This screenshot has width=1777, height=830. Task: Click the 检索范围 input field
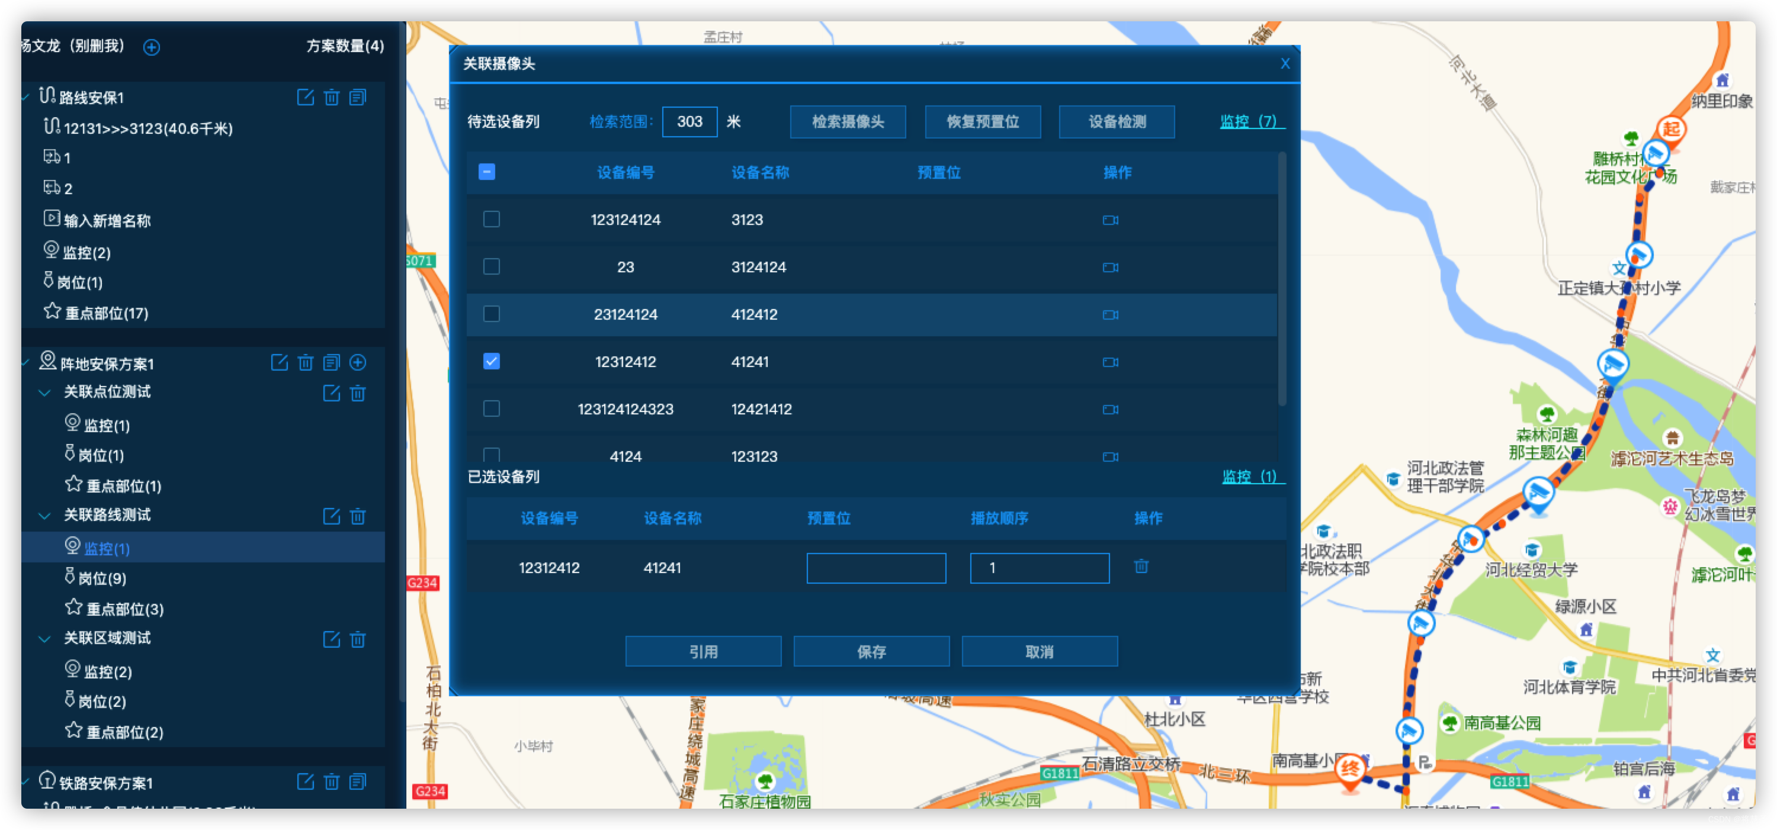689,122
